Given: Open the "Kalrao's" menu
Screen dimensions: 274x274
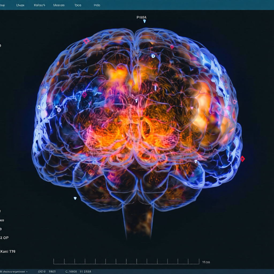Looking at the screenshot, I should point(40,5).
